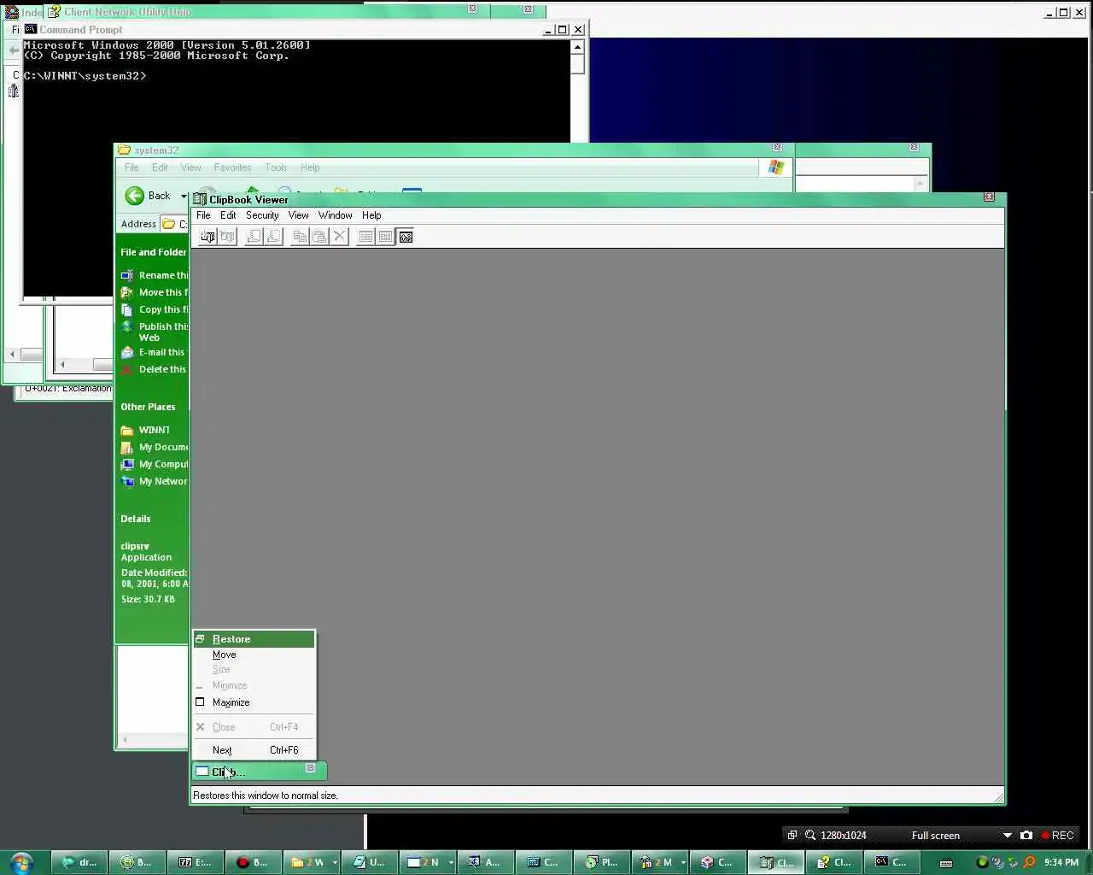The image size is (1093, 875).
Task: Click the ClipBook Viewer title bar icon
Action: click(200, 199)
